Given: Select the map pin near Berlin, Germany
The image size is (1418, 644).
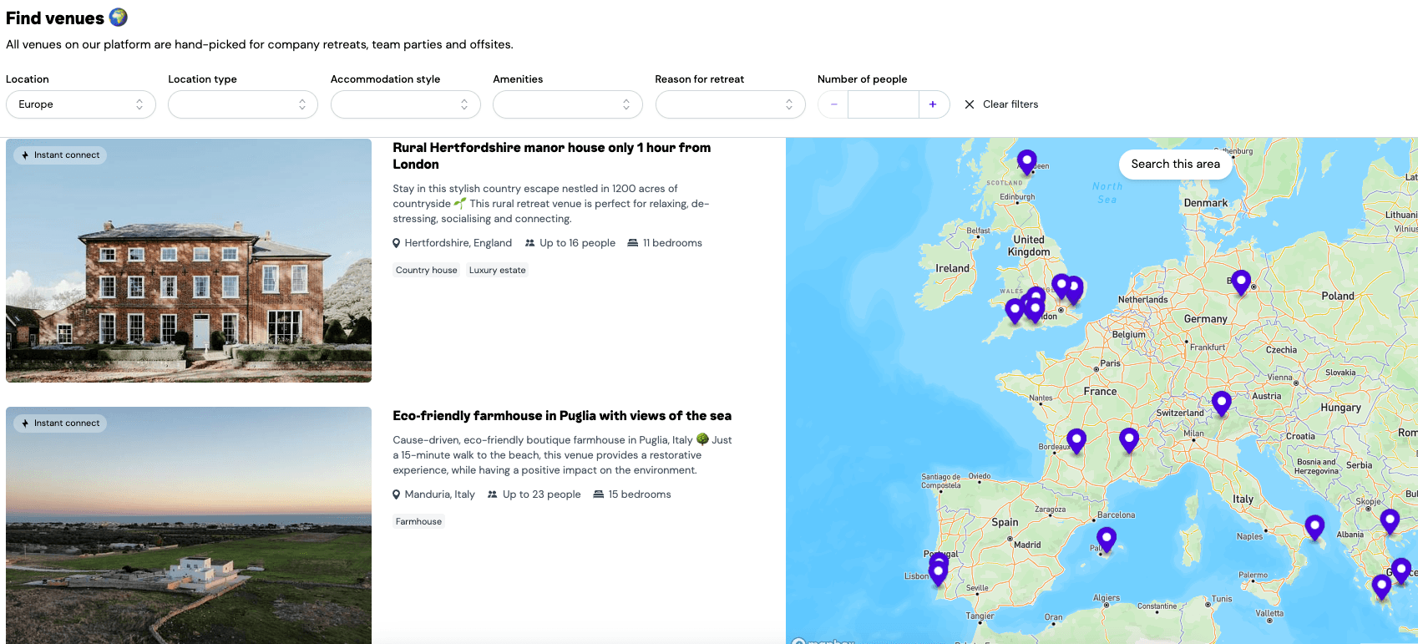Looking at the screenshot, I should tap(1241, 281).
